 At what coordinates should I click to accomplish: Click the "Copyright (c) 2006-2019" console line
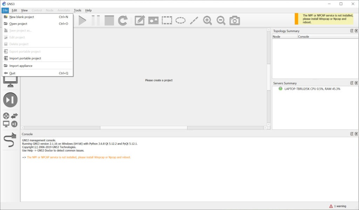(x=49, y=147)
